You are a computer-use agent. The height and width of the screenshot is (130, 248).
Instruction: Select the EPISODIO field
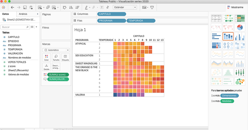coord(13,41)
